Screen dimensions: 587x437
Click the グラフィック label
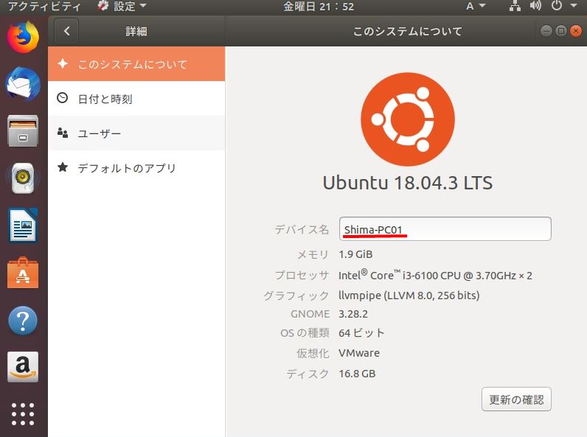pos(296,296)
